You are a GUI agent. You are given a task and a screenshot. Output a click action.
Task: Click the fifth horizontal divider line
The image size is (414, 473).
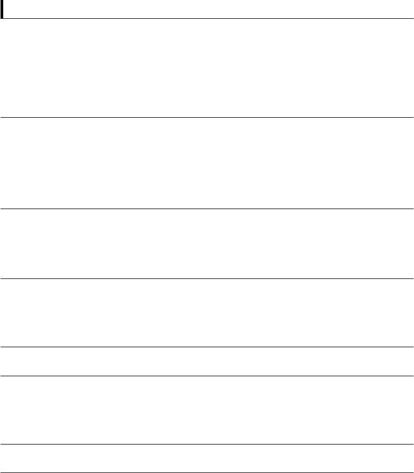coord(207,347)
